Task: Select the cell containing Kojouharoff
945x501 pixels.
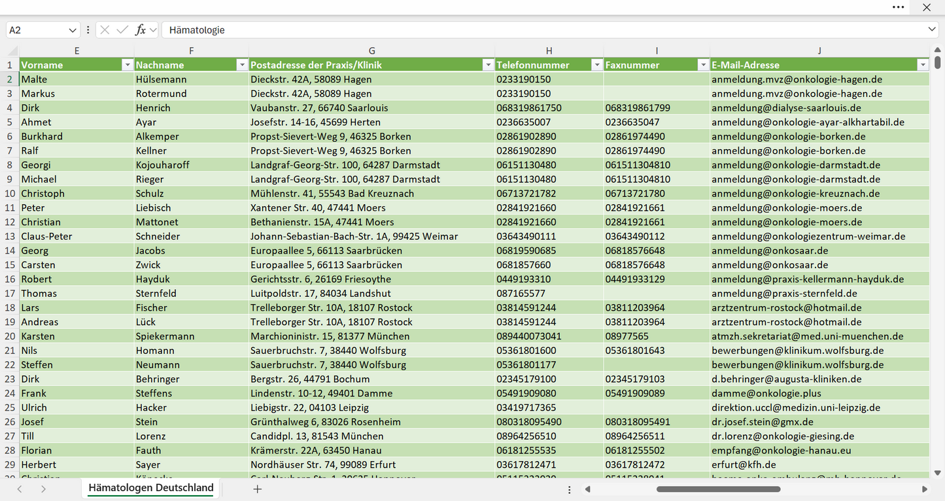Action: pos(192,165)
